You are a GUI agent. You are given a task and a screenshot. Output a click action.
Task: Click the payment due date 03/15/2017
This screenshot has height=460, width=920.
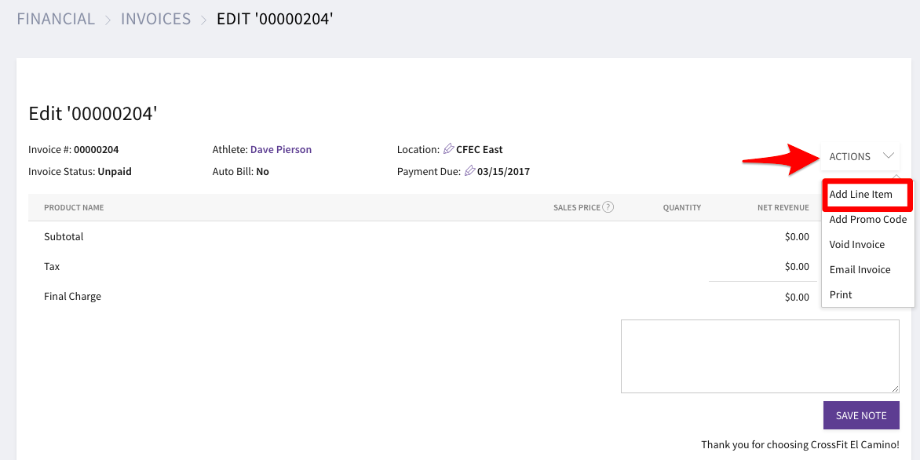tap(503, 172)
